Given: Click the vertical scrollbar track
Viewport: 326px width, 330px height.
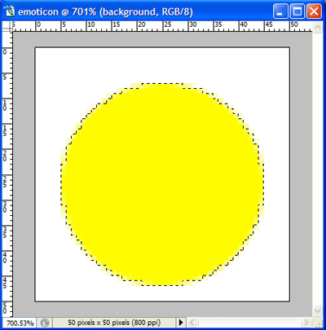Looking at the screenshot, I should [318, 169].
